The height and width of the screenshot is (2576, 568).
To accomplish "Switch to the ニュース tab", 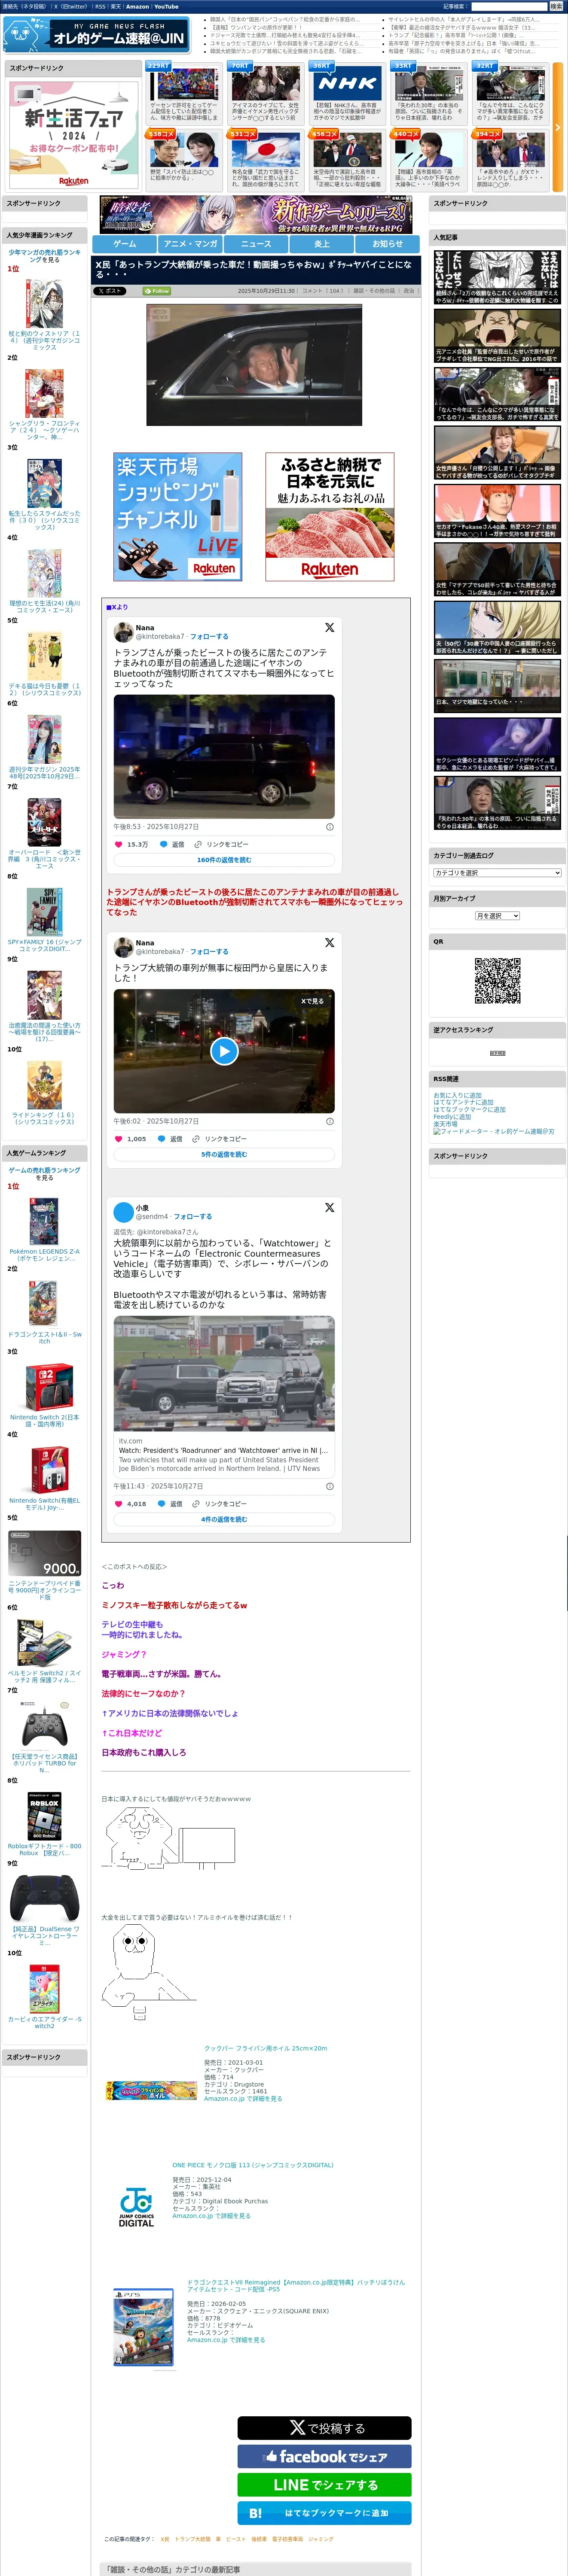I will [x=256, y=243].
